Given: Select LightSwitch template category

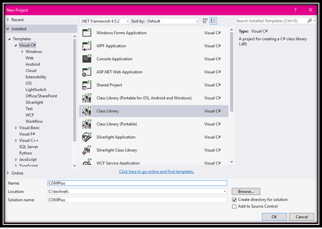Looking at the screenshot, I should coord(36,90).
